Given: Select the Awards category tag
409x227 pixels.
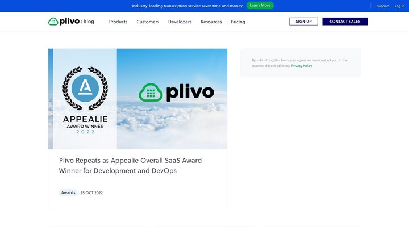Looking at the screenshot, I should 68,192.
